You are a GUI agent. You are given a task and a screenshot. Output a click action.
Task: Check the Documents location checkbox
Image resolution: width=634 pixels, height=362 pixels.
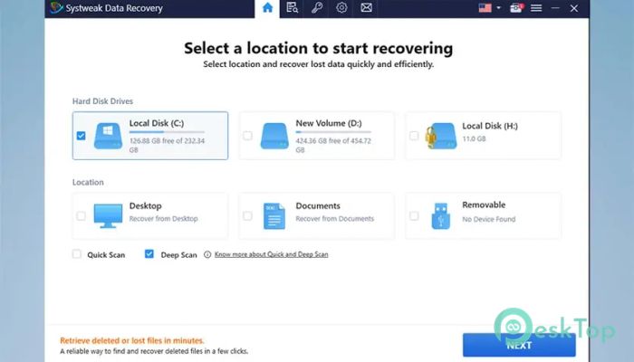[247, 215]
